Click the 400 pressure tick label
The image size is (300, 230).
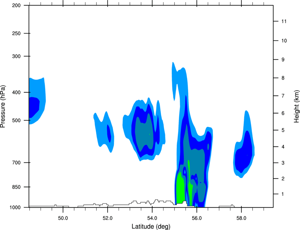point(16,92)
